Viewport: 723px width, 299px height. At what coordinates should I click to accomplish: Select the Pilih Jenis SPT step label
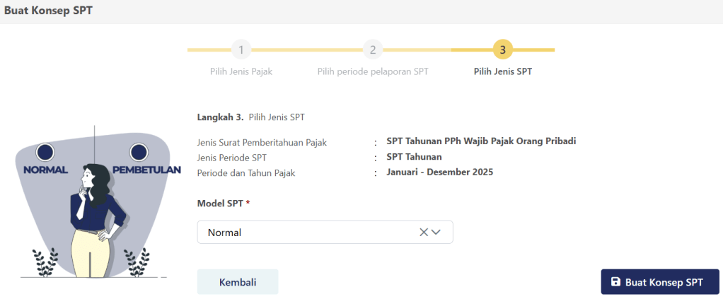click(502, 71)
